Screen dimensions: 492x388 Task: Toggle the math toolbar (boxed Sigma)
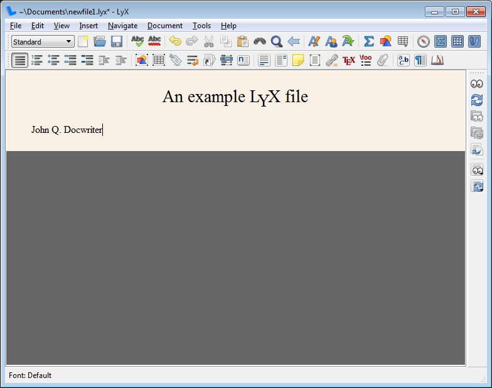click(x=441, y=41)
